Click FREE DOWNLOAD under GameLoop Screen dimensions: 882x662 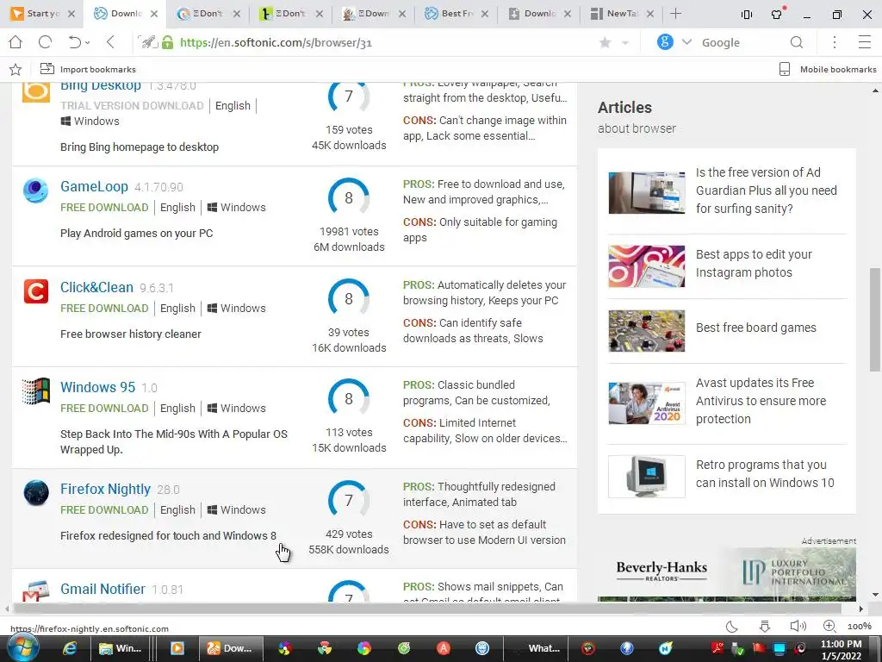pyautogui.click(x=104, y=207)
